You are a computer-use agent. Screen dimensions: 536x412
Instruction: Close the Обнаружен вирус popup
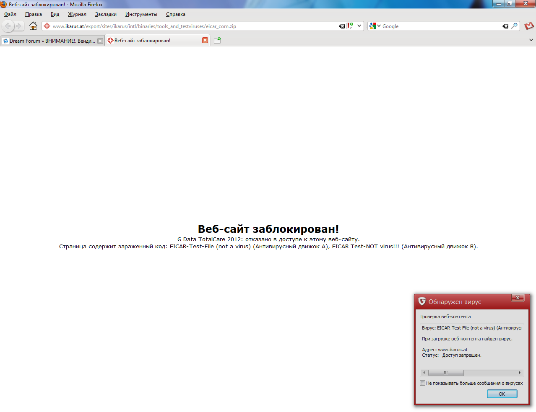click(x=518, y=298)
